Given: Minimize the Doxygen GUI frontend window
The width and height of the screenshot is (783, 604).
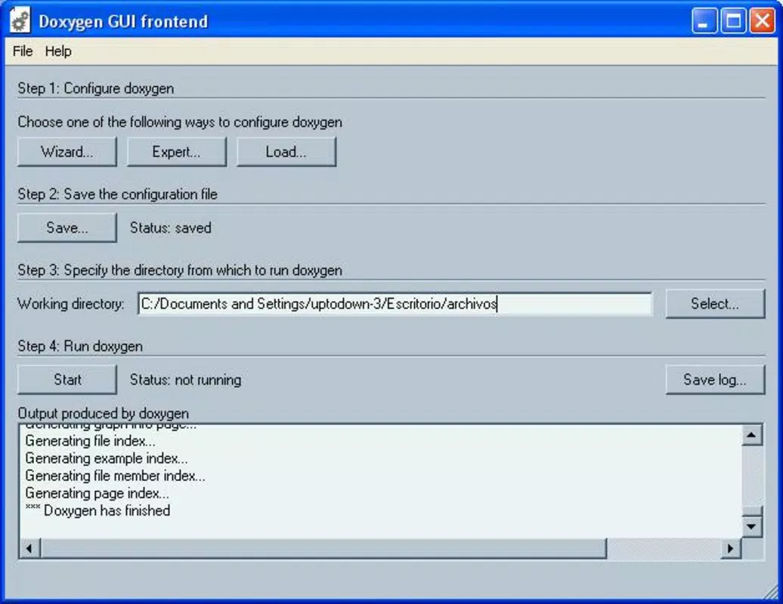Looking at the screenshot, I should pyautogui.click(x=704, y=21).
